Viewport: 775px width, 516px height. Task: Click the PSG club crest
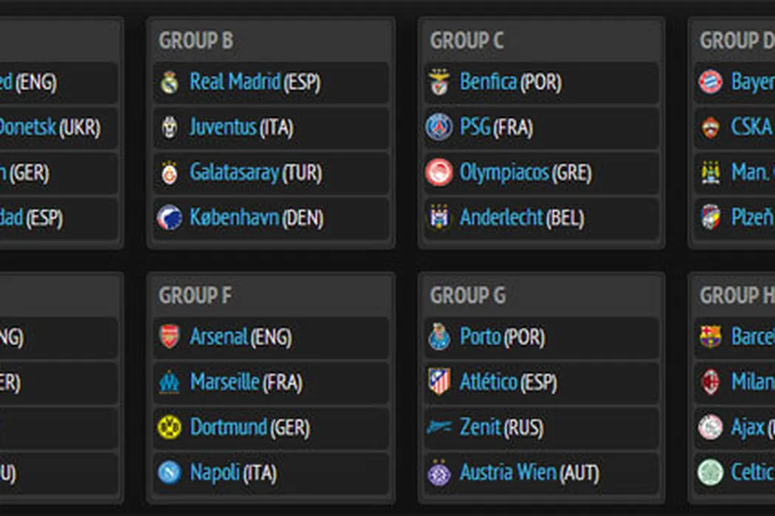pyautogui.click(x=439, y=128)
